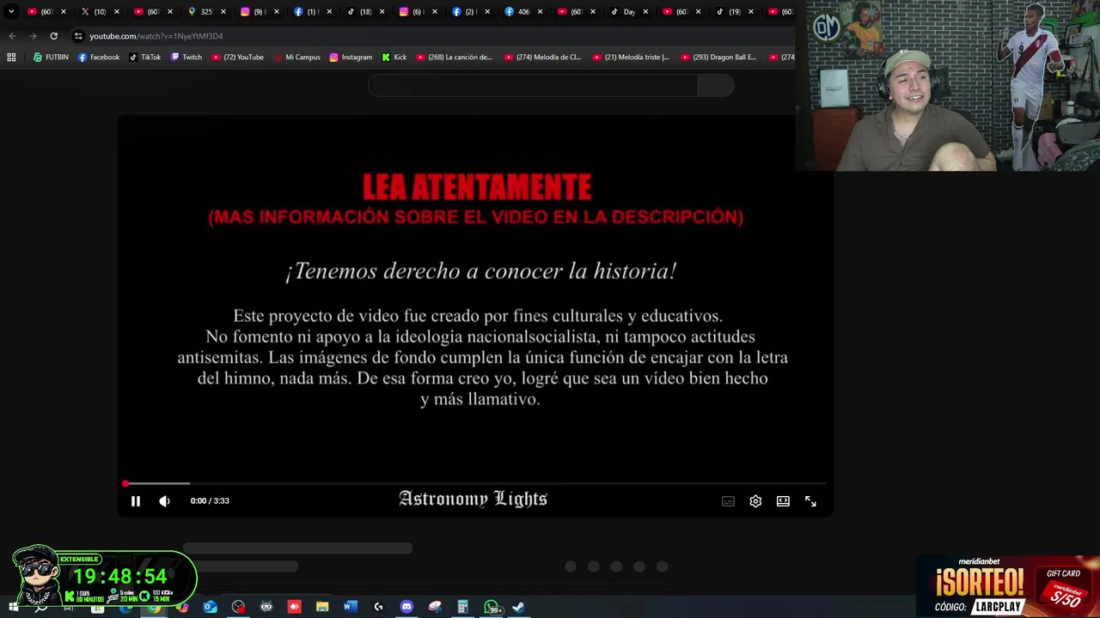The height and width of the screenshot is (618, 1100).
Task: Open '(274) Melodía de Cl...' bookmark
Action: pos(543,58)
